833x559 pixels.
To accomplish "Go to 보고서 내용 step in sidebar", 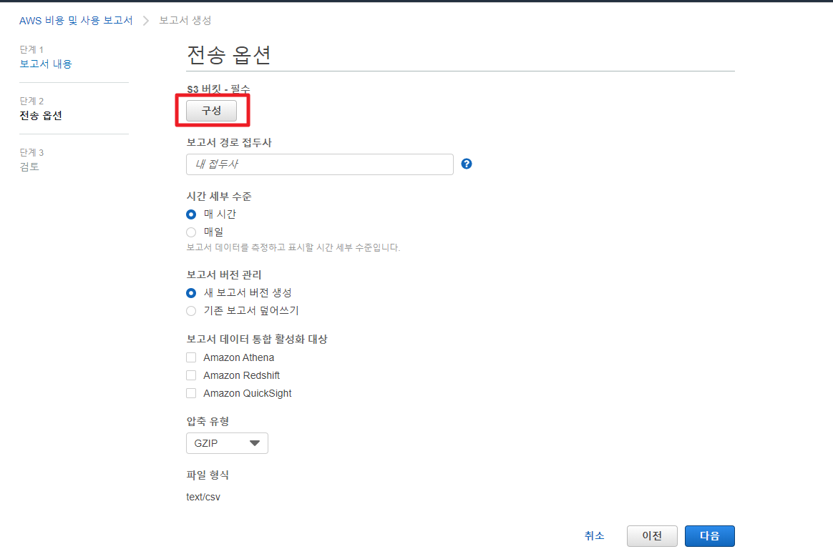I will [x=46, y=64].
